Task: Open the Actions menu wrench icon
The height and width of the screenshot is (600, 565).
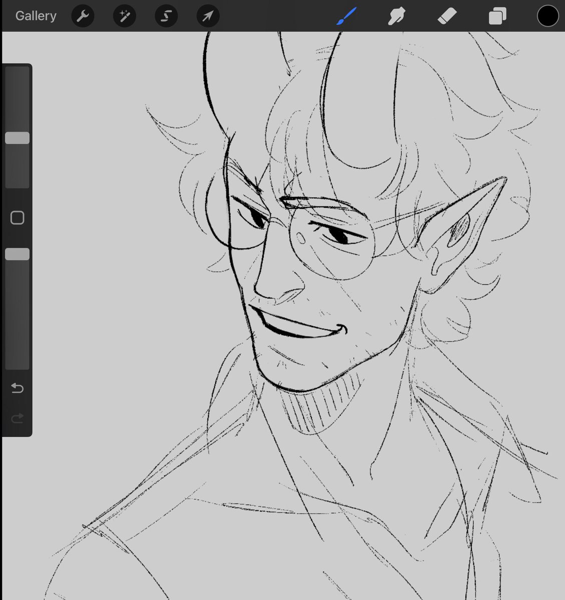Action: click(x=83, y=15)
